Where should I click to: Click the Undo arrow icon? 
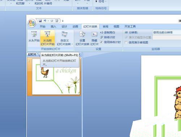click(45, 21)
